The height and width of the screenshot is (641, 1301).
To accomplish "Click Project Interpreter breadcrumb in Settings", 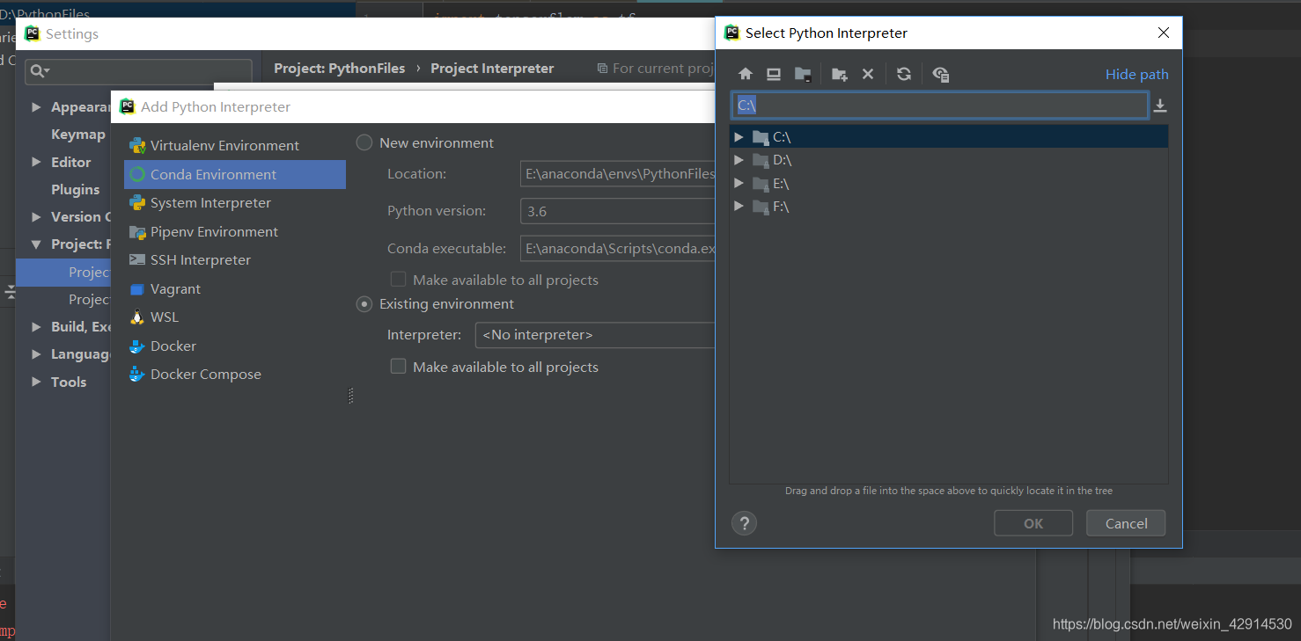I will (x=492, y=69).
